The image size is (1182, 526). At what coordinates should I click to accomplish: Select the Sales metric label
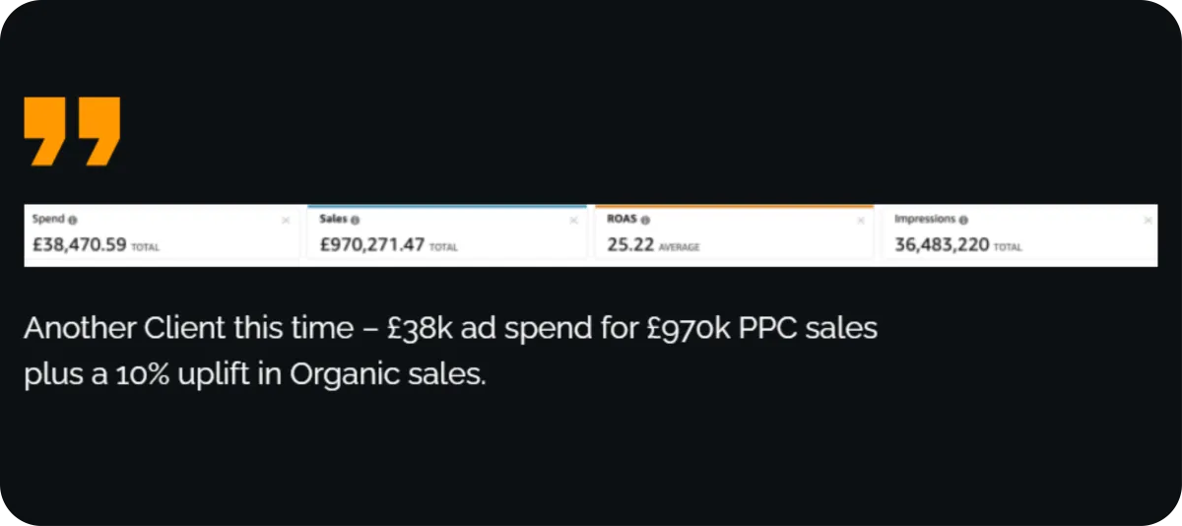[x=334, y=220]
